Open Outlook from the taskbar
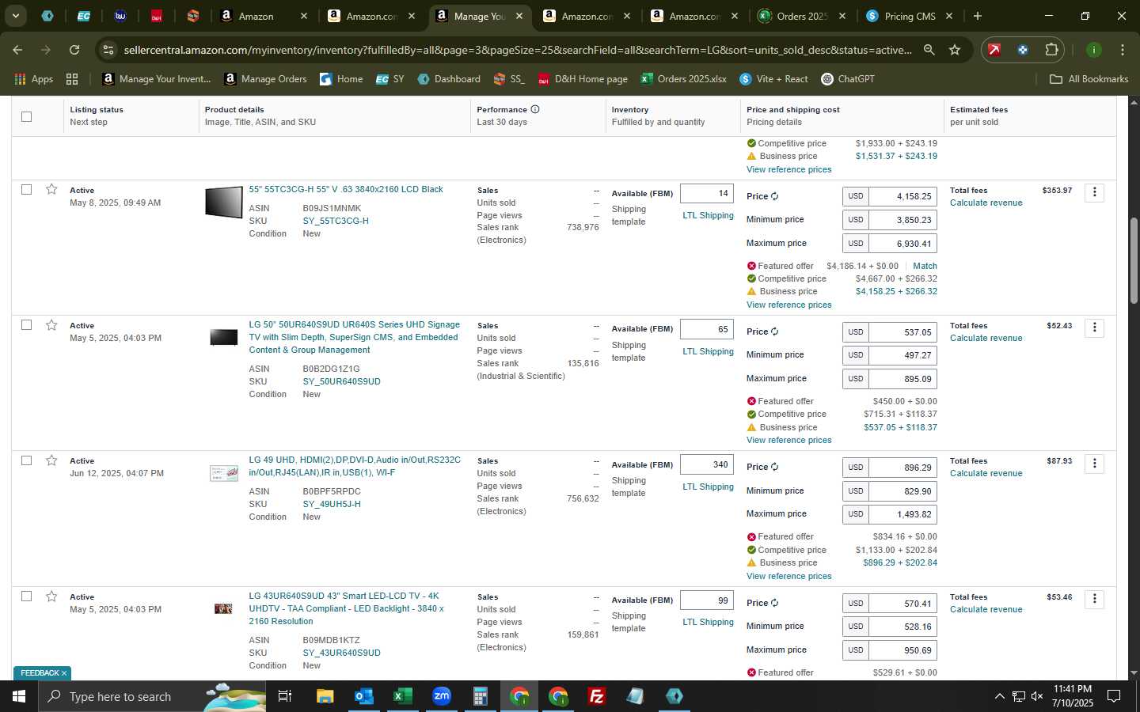 (x=363, y=696)
